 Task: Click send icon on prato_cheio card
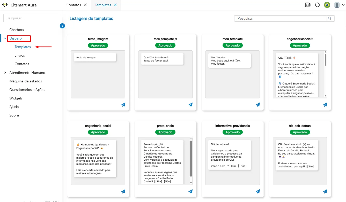tap(190, 191)
